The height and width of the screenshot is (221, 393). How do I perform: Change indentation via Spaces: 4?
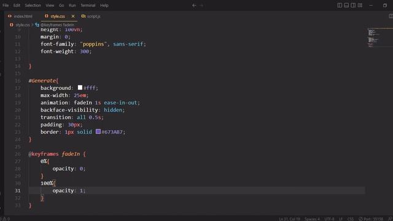pyautogui.click(x=312, y=219)
